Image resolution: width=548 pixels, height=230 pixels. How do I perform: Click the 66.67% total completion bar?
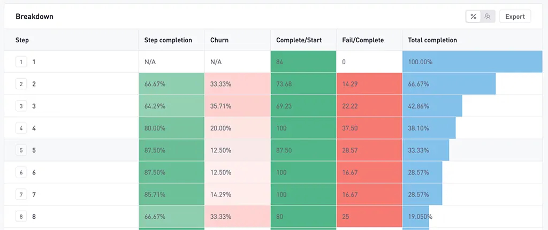tap(448, 84)
